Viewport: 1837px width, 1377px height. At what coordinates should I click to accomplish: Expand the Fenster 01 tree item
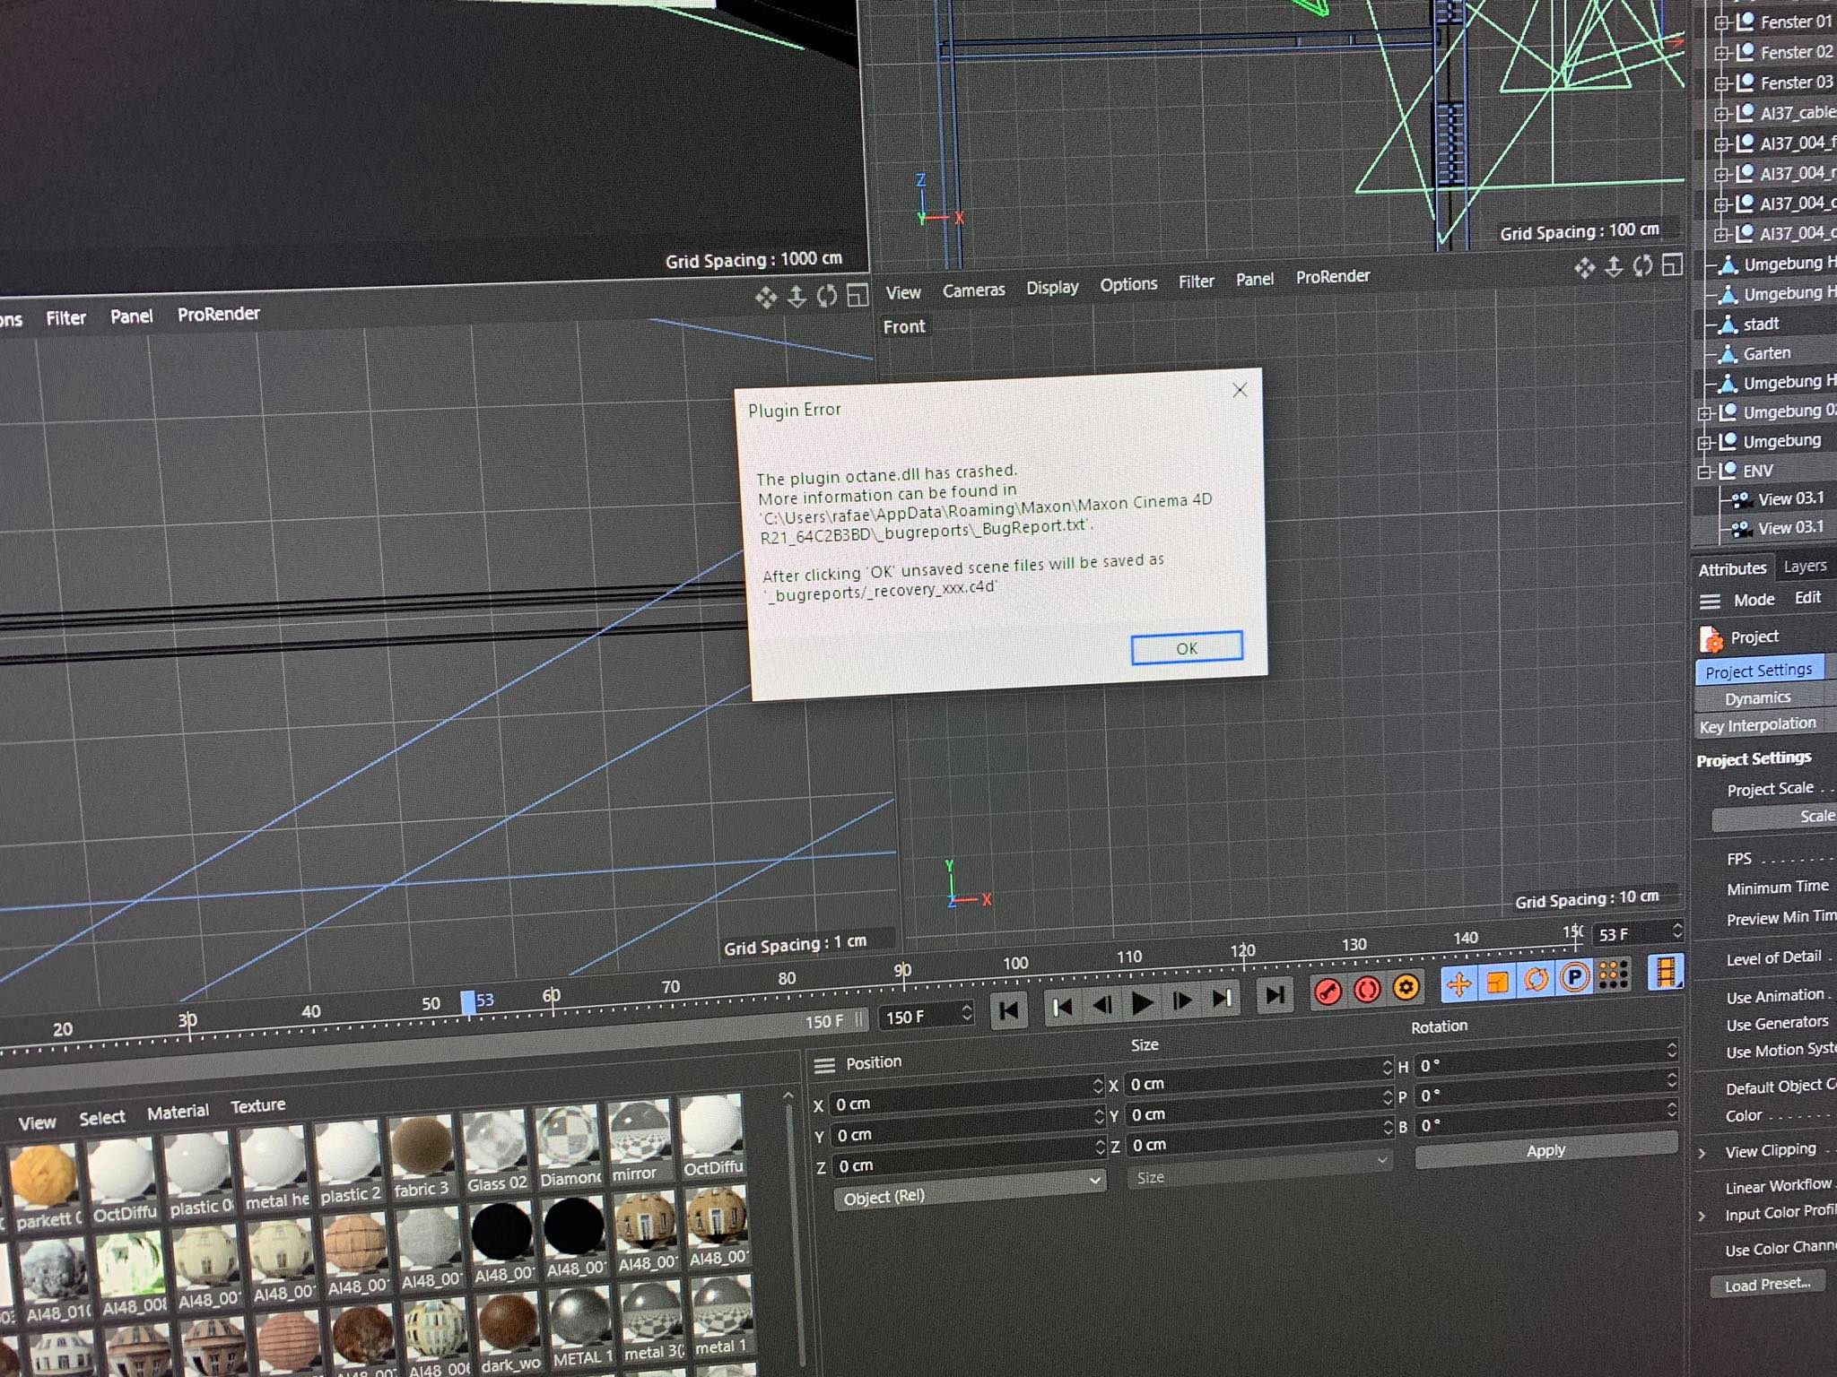(1720, 23)
